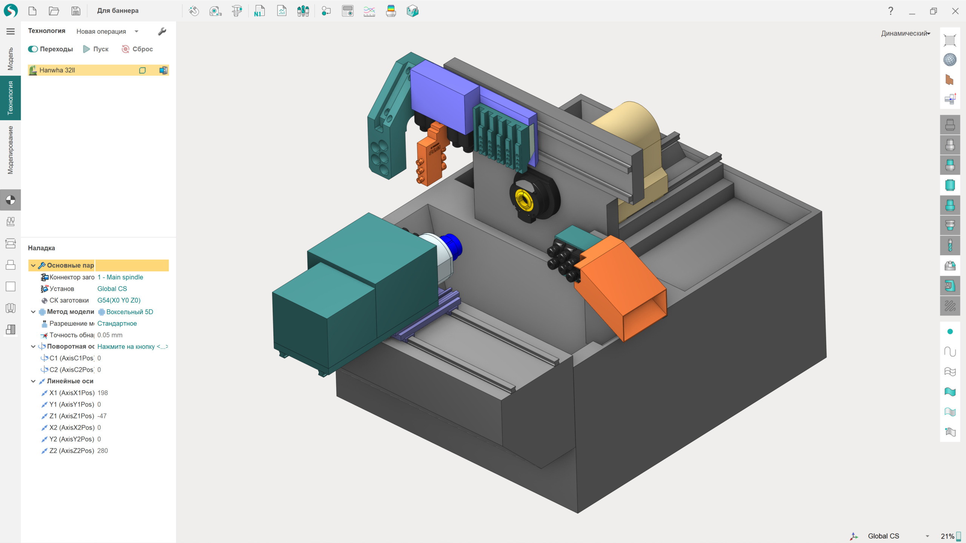The image size is (966, 543).
Task: Click the save project icon
Action: click(76, 11)
